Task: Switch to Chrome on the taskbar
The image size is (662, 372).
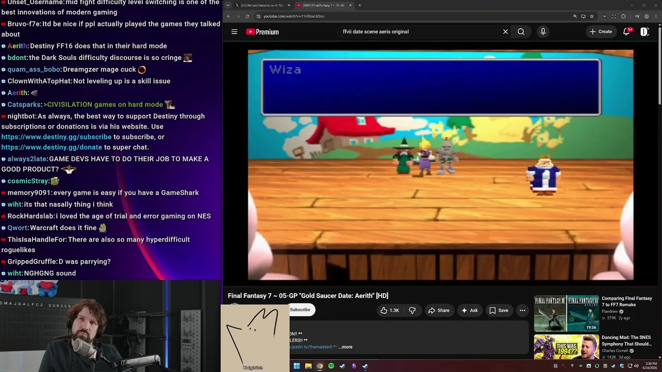Action: point(320,366)
